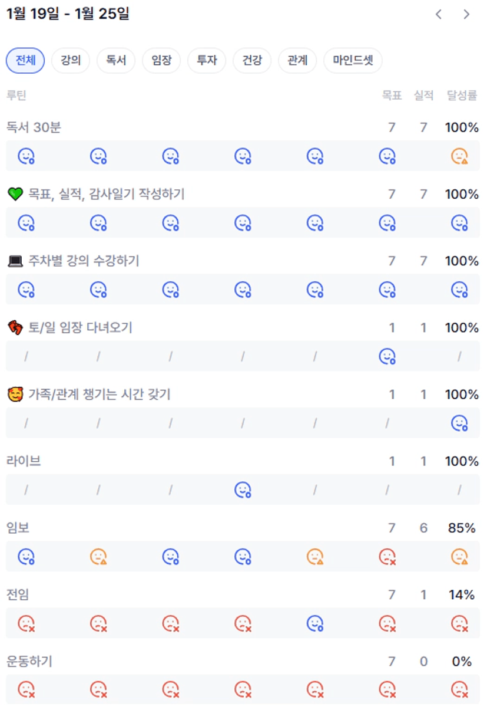The image size is (487, 713).
Task: Filter by the 임장 category
Action: coord(161,60)
